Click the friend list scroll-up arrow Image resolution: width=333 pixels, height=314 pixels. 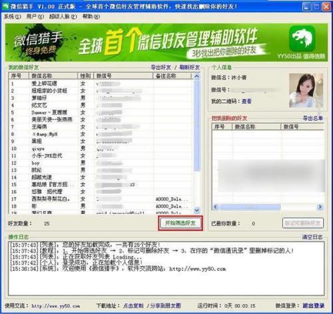[196, 77]
